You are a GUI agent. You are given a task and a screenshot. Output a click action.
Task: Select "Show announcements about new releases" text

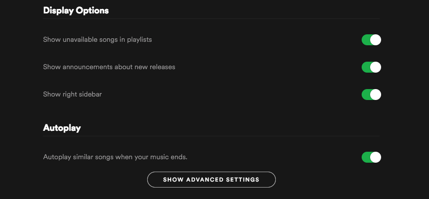click(x=109, y=67)
